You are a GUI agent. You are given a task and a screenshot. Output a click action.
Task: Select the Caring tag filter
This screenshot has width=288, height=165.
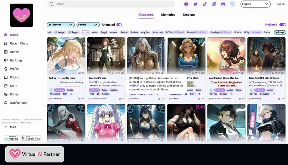pyautogui.click(x=267, y=32)
